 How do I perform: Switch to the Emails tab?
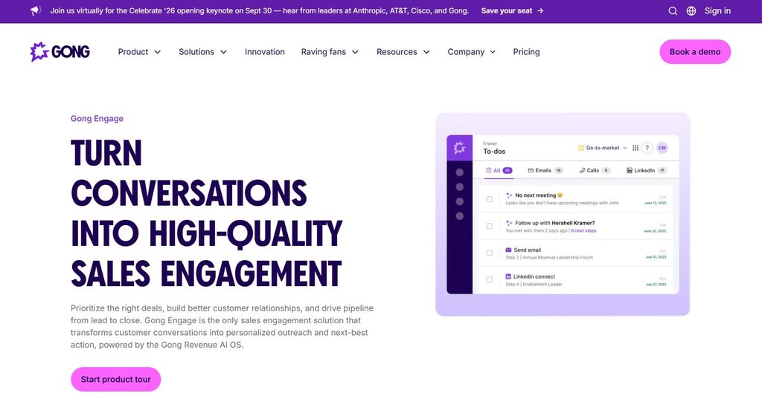[545, 170]
